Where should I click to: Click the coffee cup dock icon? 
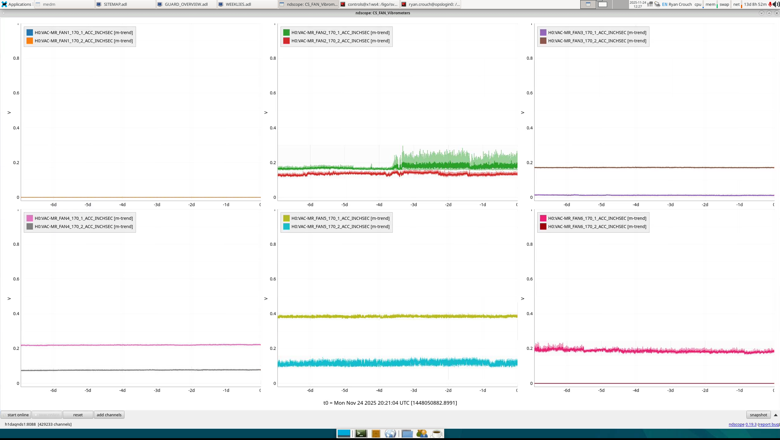(437, 433)
